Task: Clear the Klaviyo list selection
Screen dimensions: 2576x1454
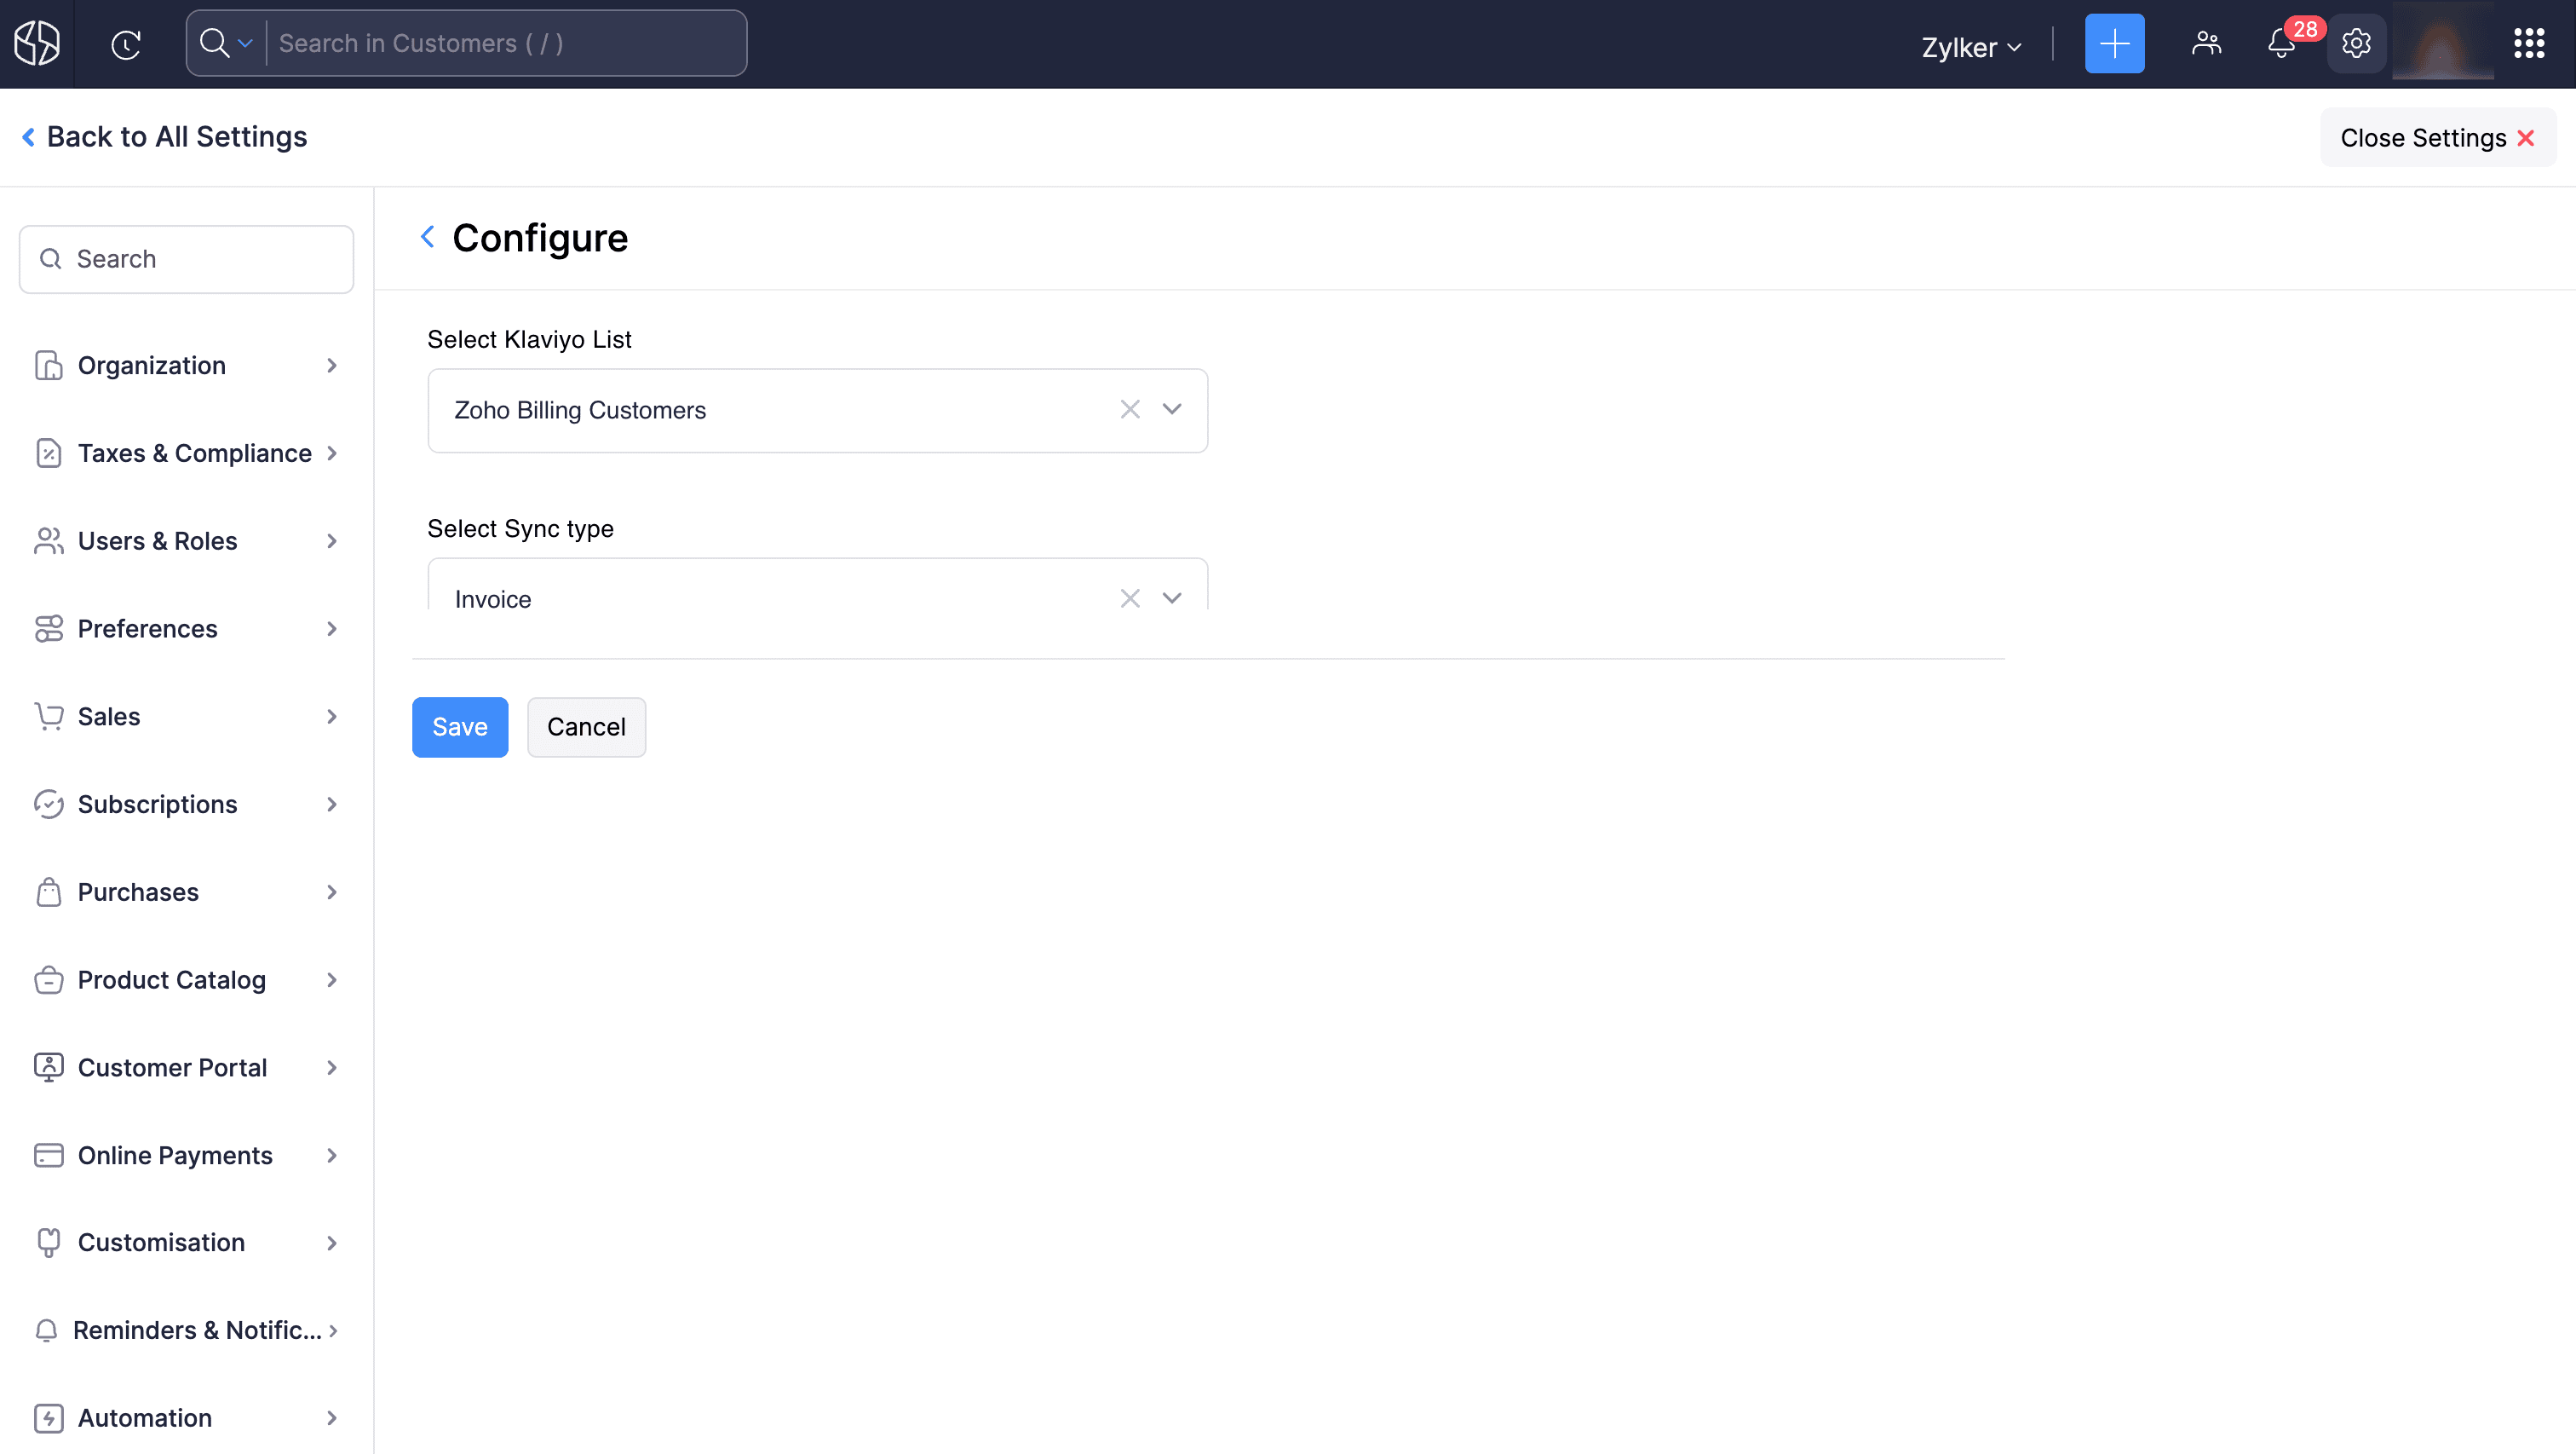Action: click(x=1130, y=409)
